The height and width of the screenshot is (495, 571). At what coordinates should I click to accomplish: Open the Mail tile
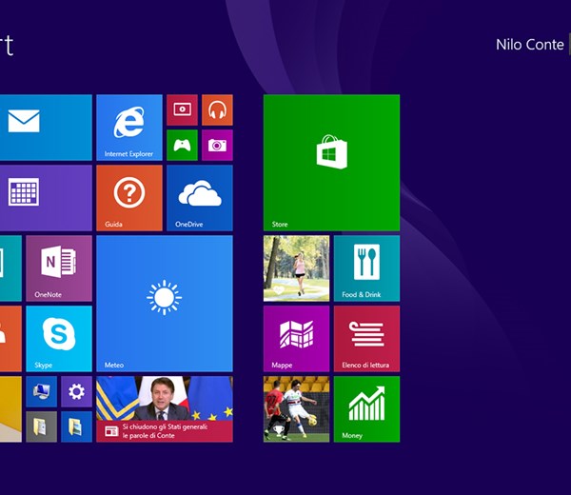tap(46, 128)
